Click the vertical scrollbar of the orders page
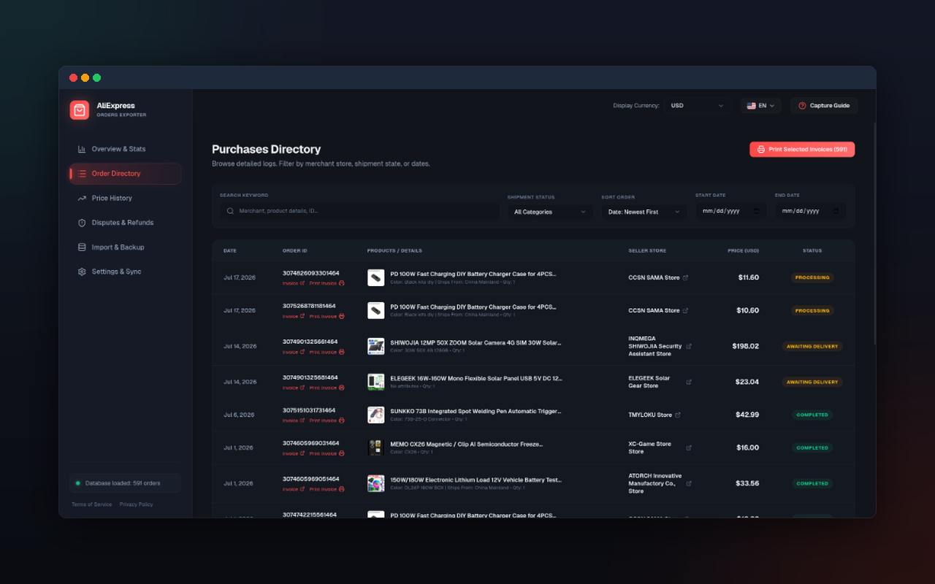 pos(874,234)
